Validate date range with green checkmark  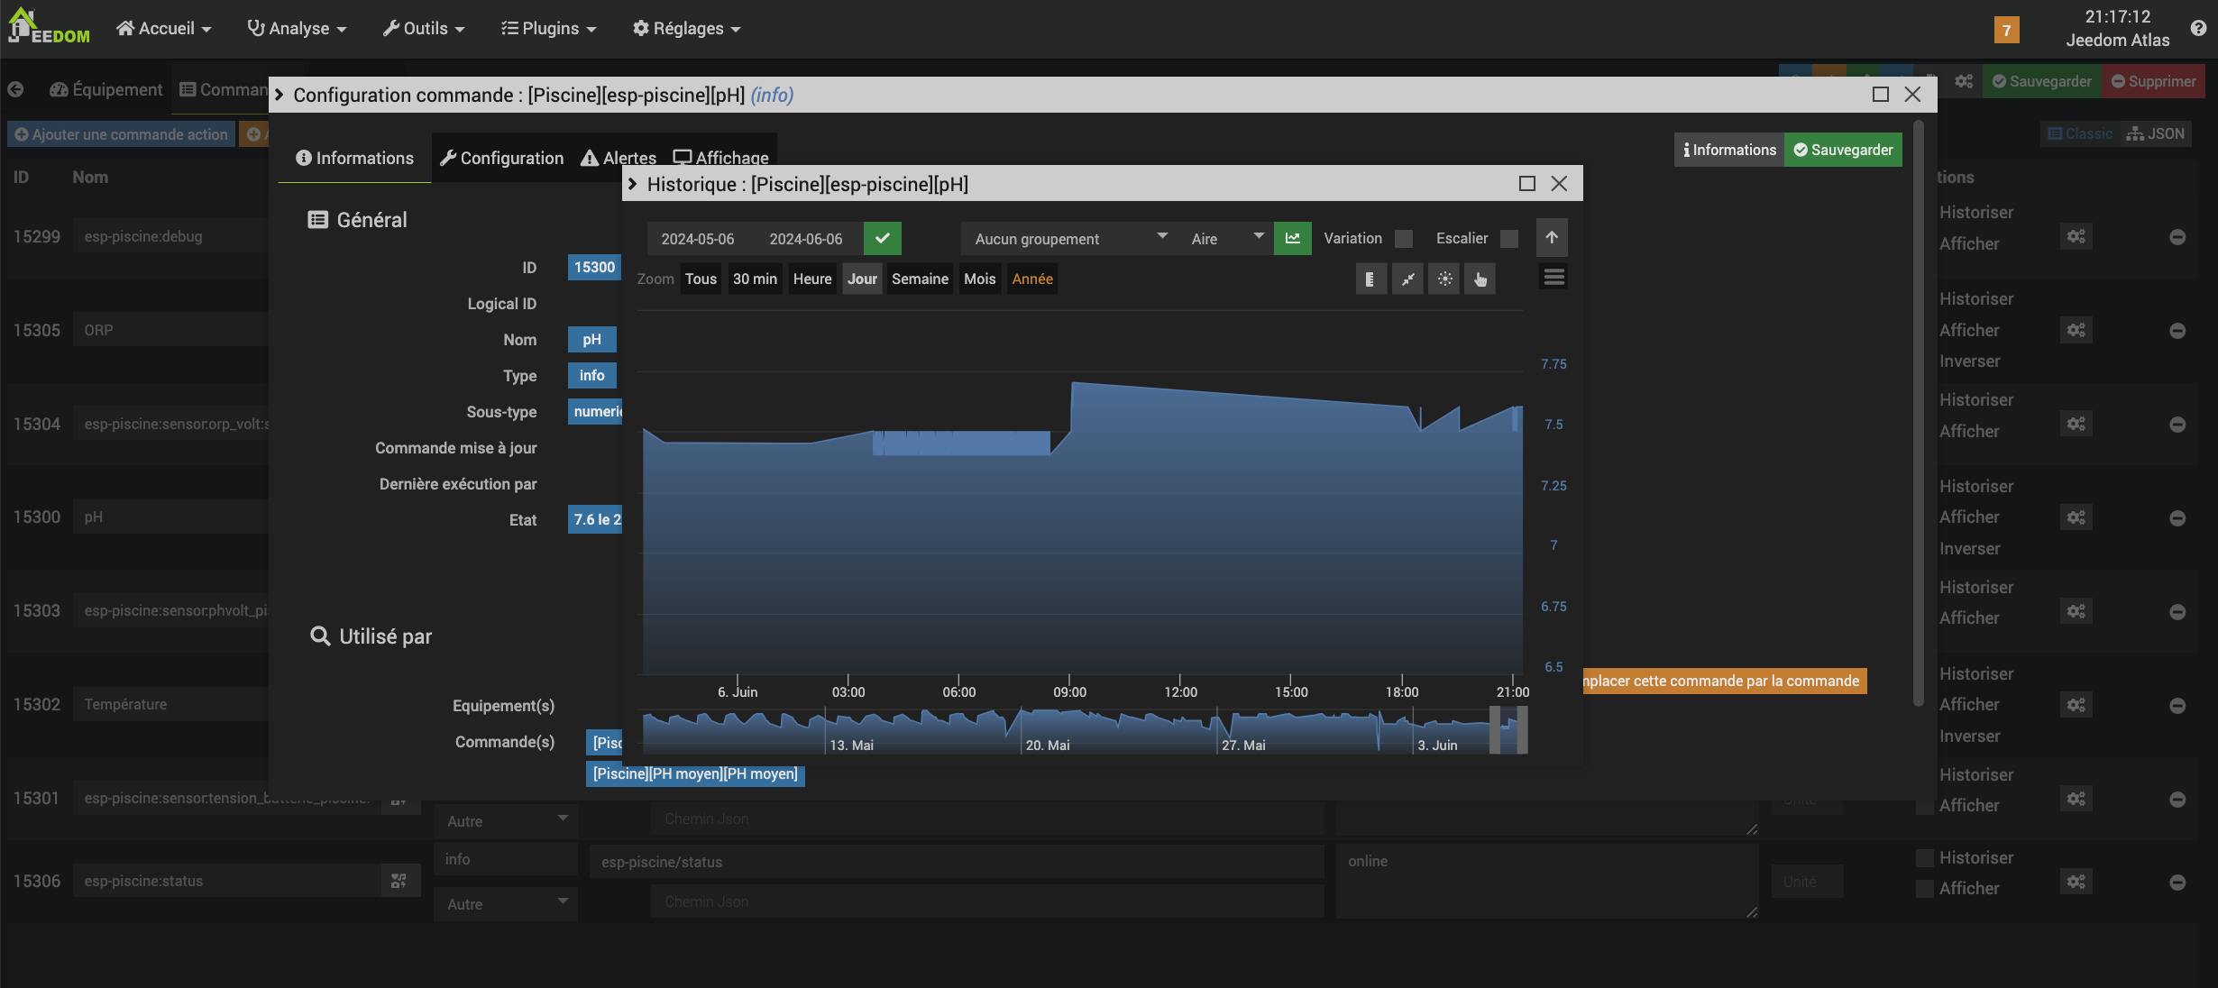[882, 239]
